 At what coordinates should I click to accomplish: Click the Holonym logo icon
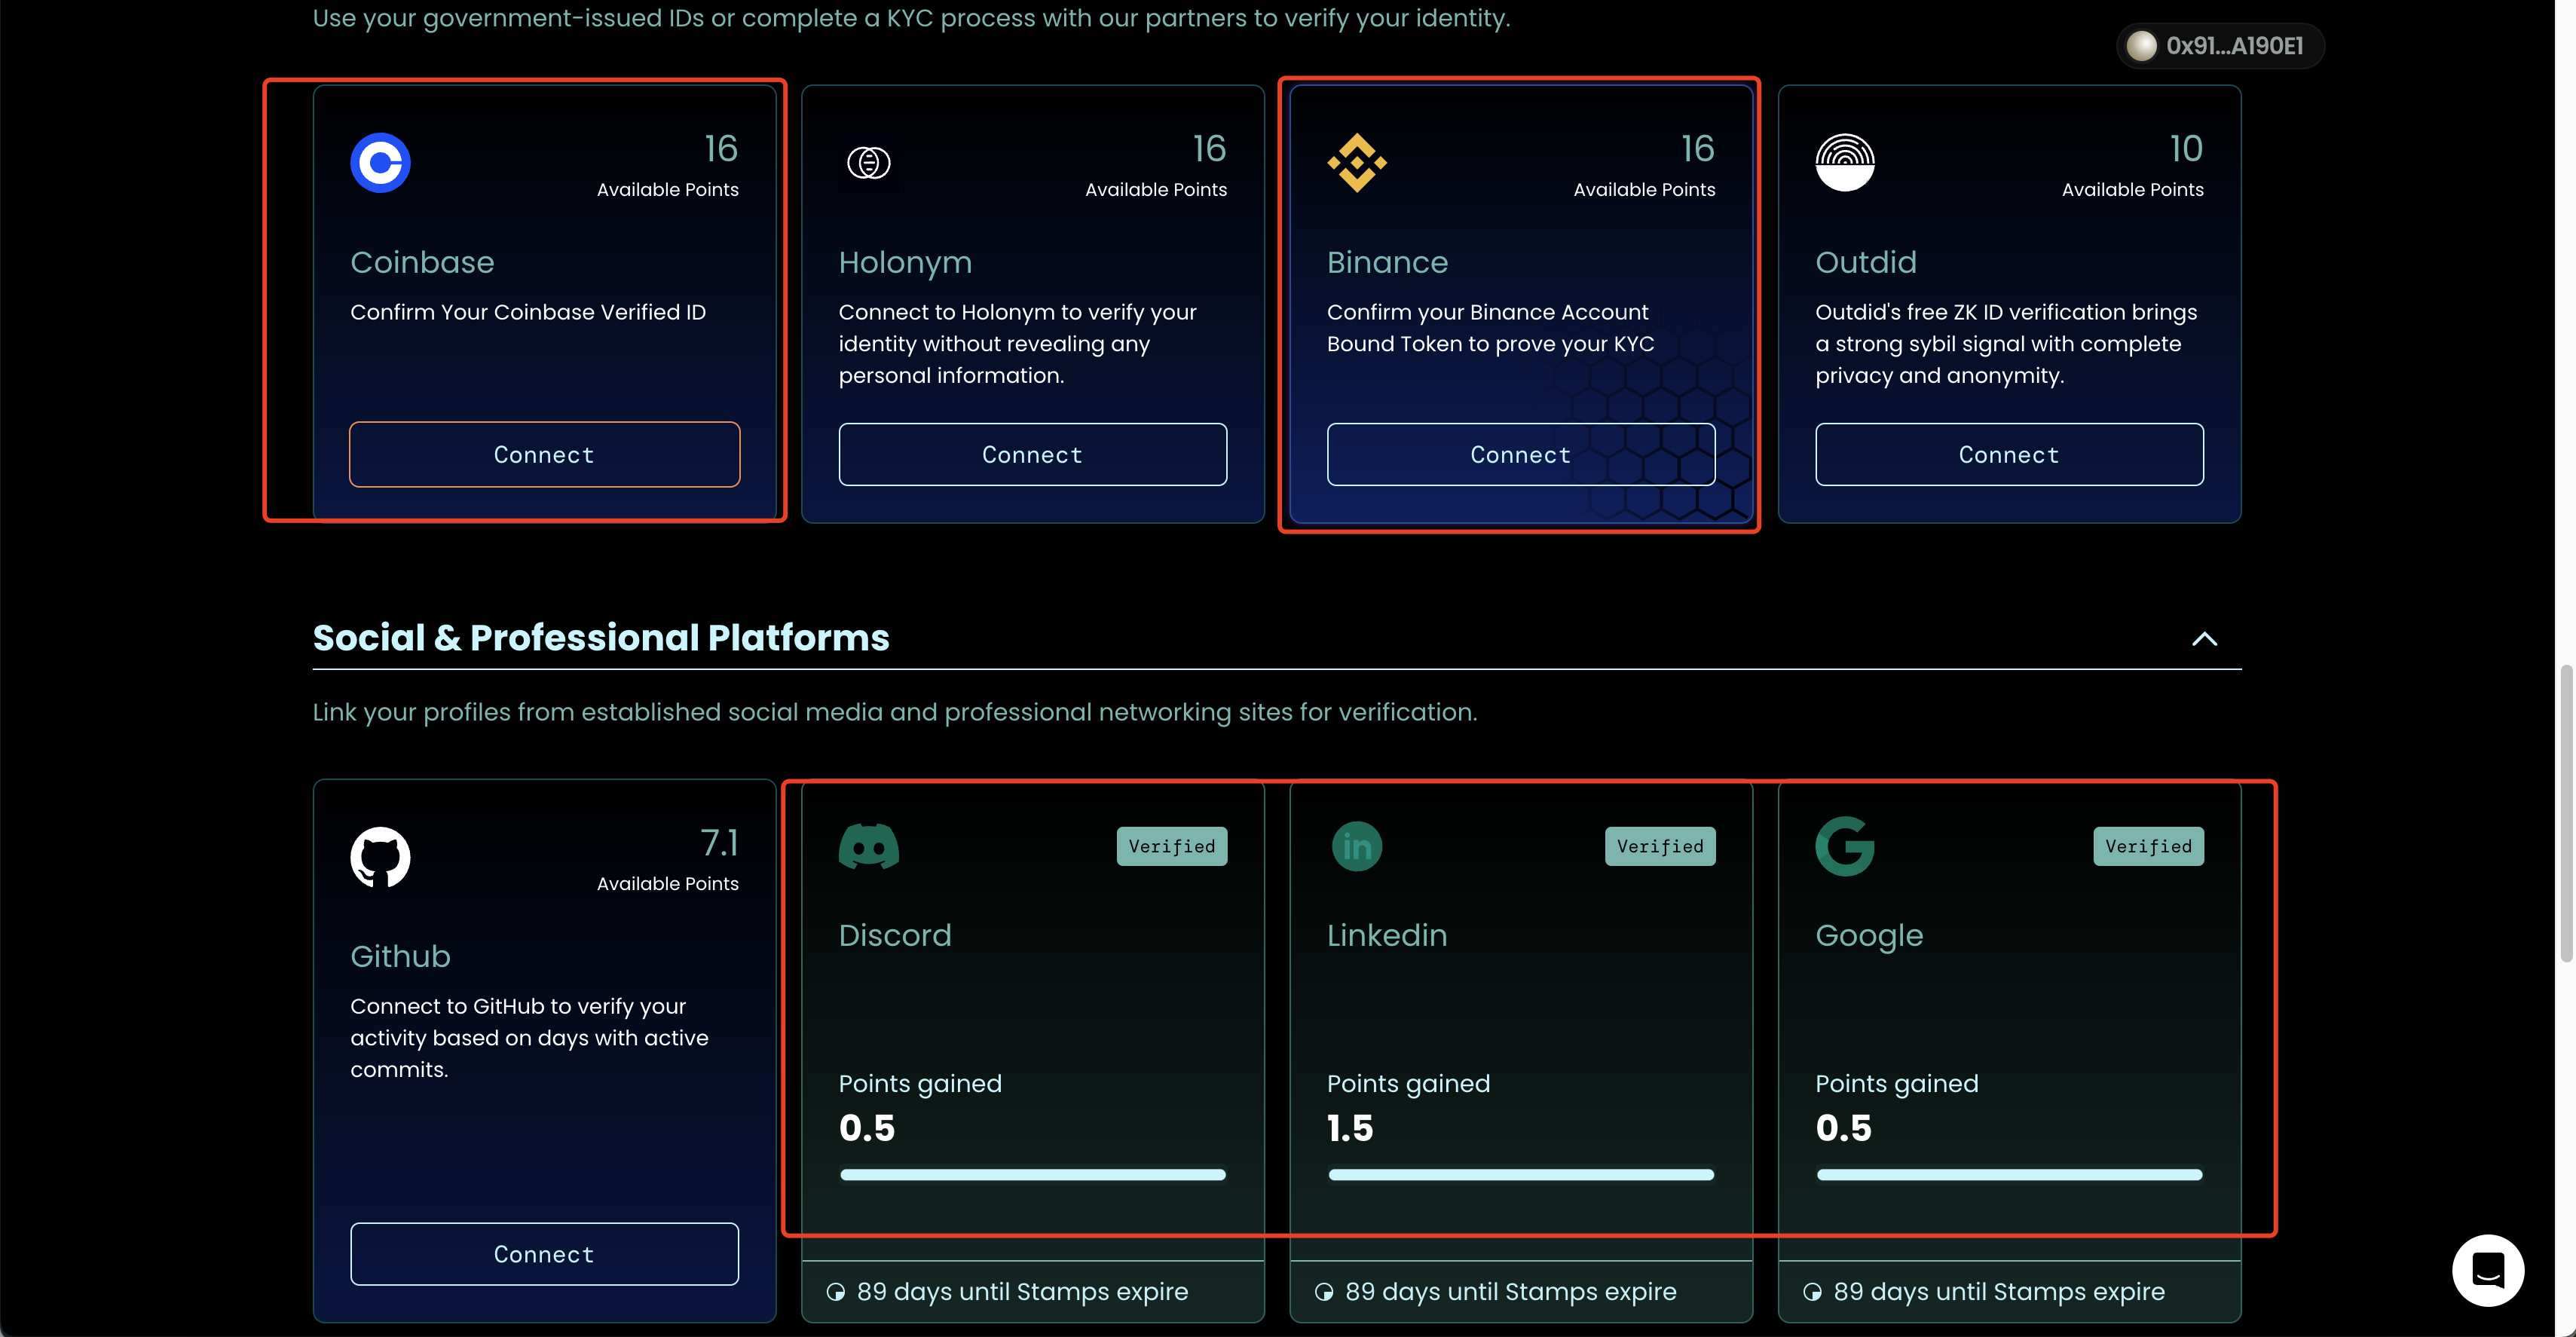(868, 162)
